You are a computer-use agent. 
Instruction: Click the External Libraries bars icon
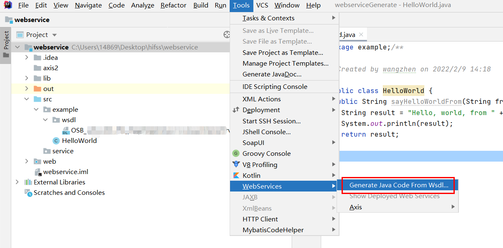28,182
